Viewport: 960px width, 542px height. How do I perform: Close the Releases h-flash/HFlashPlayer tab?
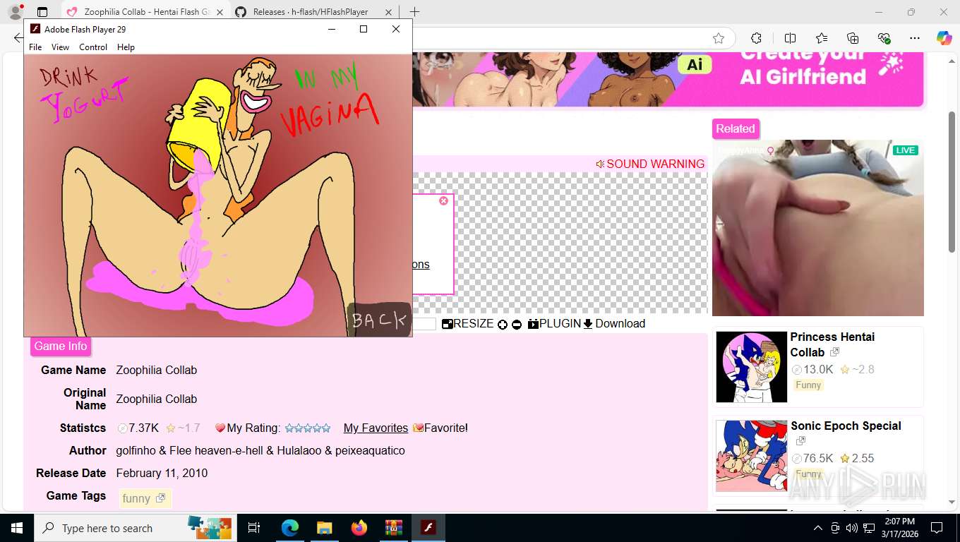[388, 12]
